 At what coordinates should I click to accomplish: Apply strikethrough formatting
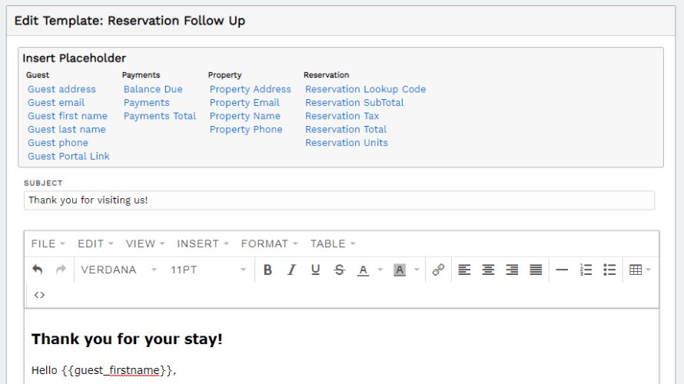[x=339, y=270]
